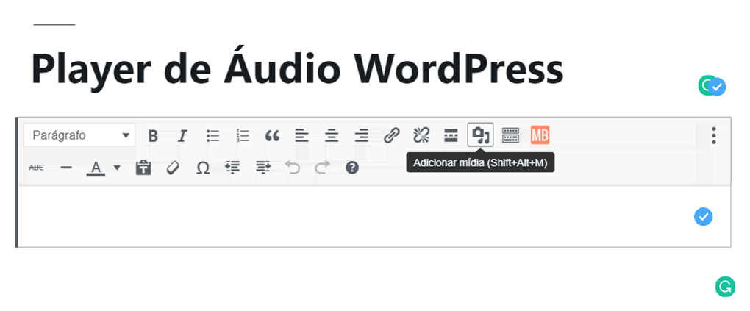Screen dimensions: 750x311
Task: Apply text color with A icon
Action: (x=96, y=168)
